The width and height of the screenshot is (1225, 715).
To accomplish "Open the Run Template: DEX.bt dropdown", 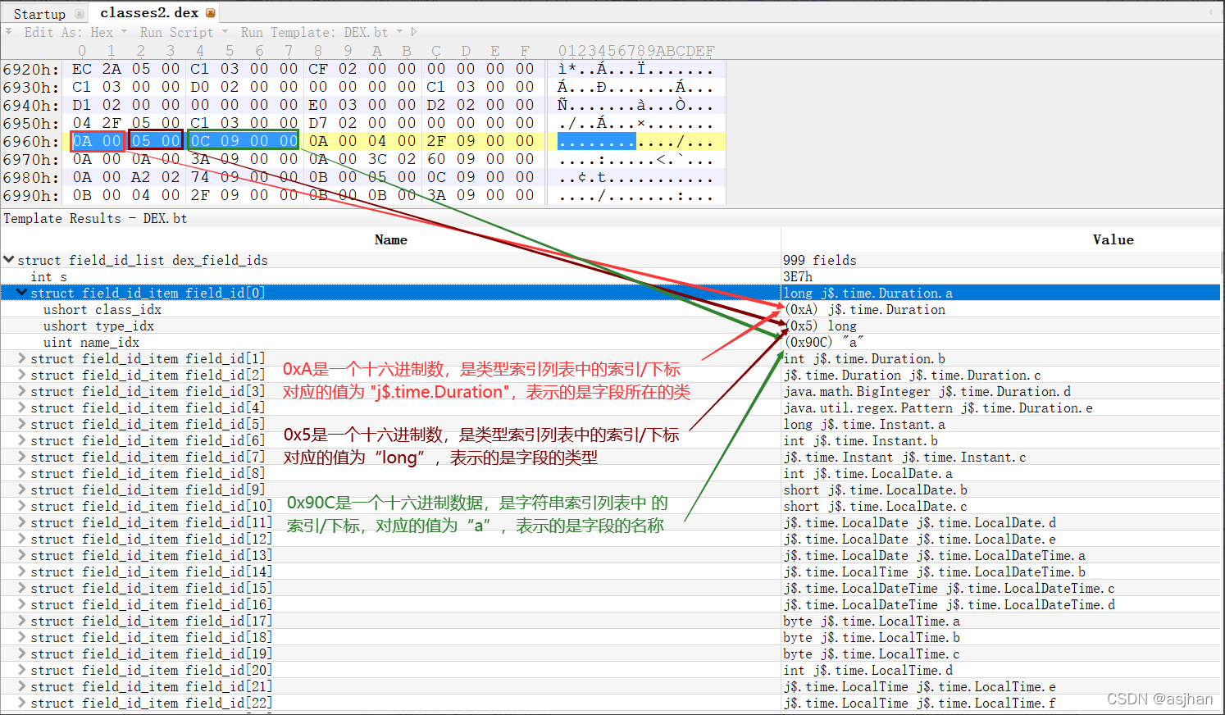I will 321,32.
